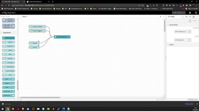Select the user web response palette node
The width and height of the screenshot is (199, 111).
point(8,26)
